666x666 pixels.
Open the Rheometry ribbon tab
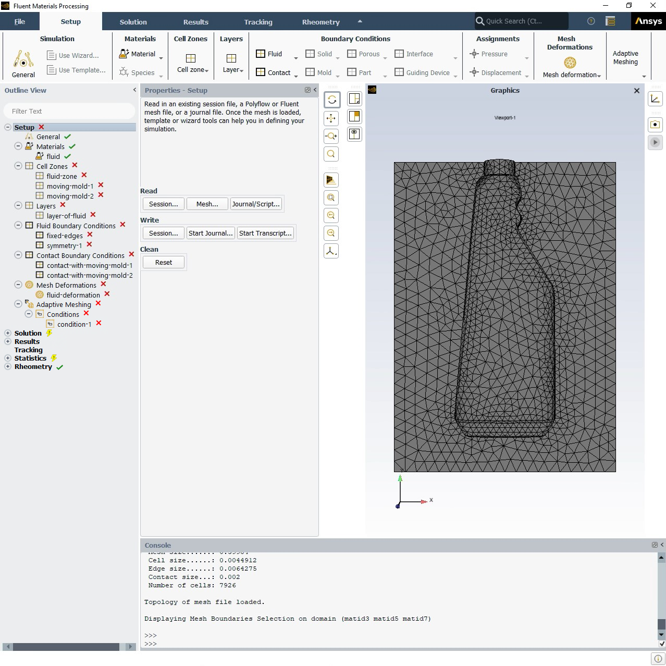(320, 22)
